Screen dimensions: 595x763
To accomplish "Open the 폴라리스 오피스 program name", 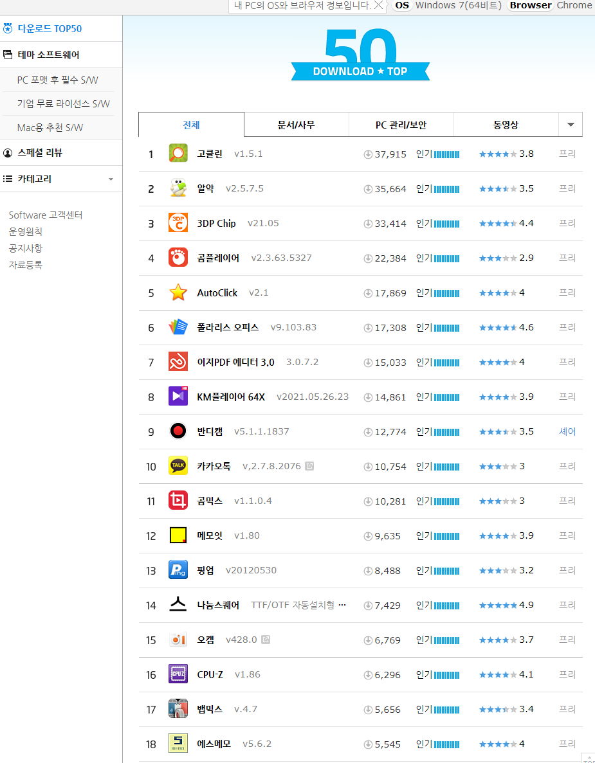I will click(x=228, y=327).
